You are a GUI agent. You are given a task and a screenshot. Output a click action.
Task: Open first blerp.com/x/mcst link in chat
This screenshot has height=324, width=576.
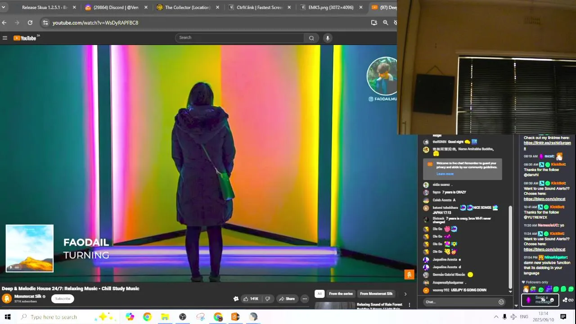(x=544, y=199)
